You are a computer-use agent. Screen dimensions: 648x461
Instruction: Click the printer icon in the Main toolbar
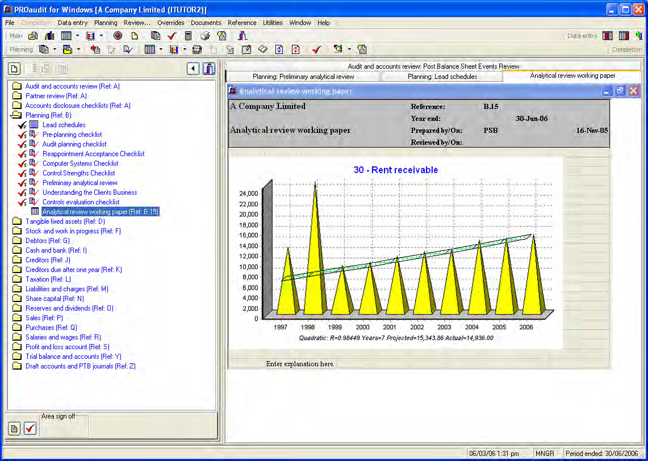[x=205, y=36]
